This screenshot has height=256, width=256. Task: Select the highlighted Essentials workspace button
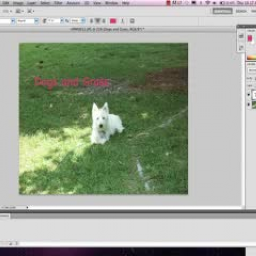[x=222, y=11]
